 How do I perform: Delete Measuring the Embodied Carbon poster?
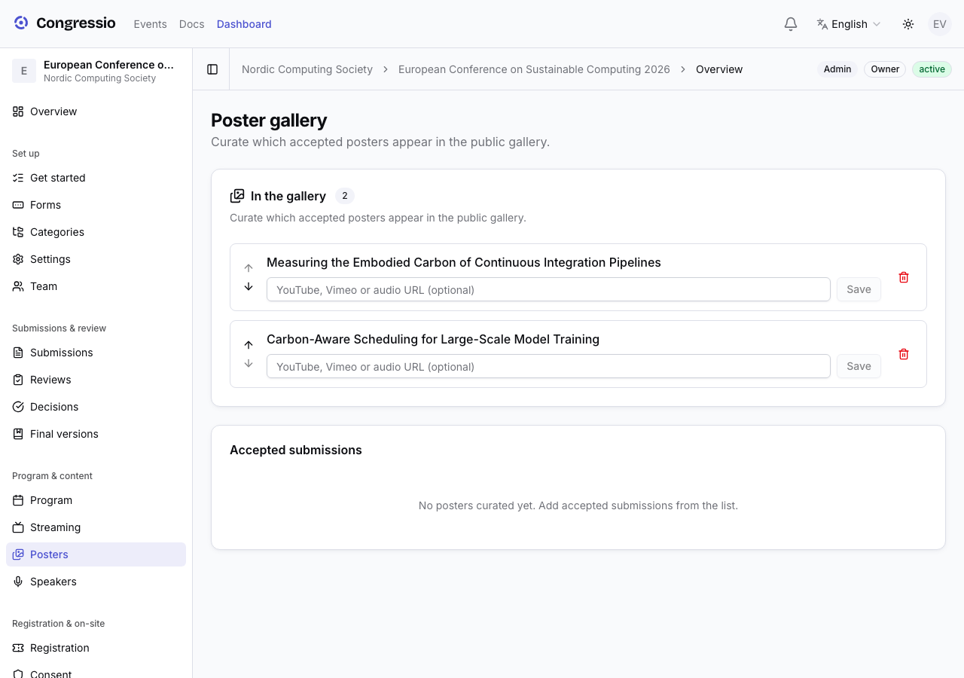click(904, 277)
